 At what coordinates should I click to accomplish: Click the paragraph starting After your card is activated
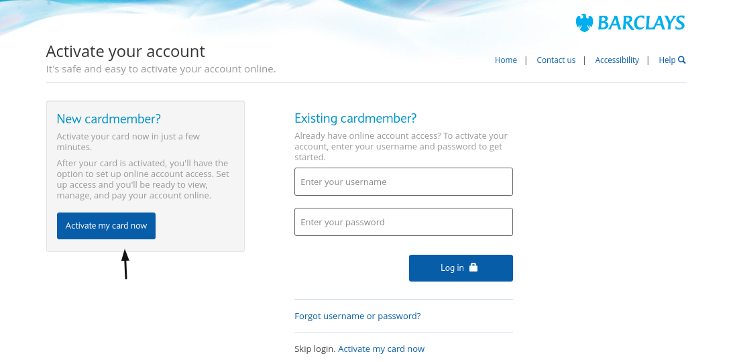(x=143, y=179)
